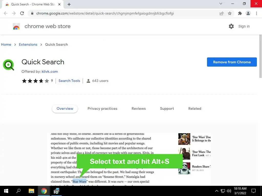262x196 pixels.
Task: Go to Home breadcrumb link
Action: point(6,44)
